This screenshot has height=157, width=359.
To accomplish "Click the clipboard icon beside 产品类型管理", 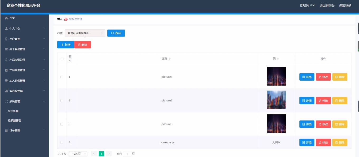I will (x=6, y=70).
